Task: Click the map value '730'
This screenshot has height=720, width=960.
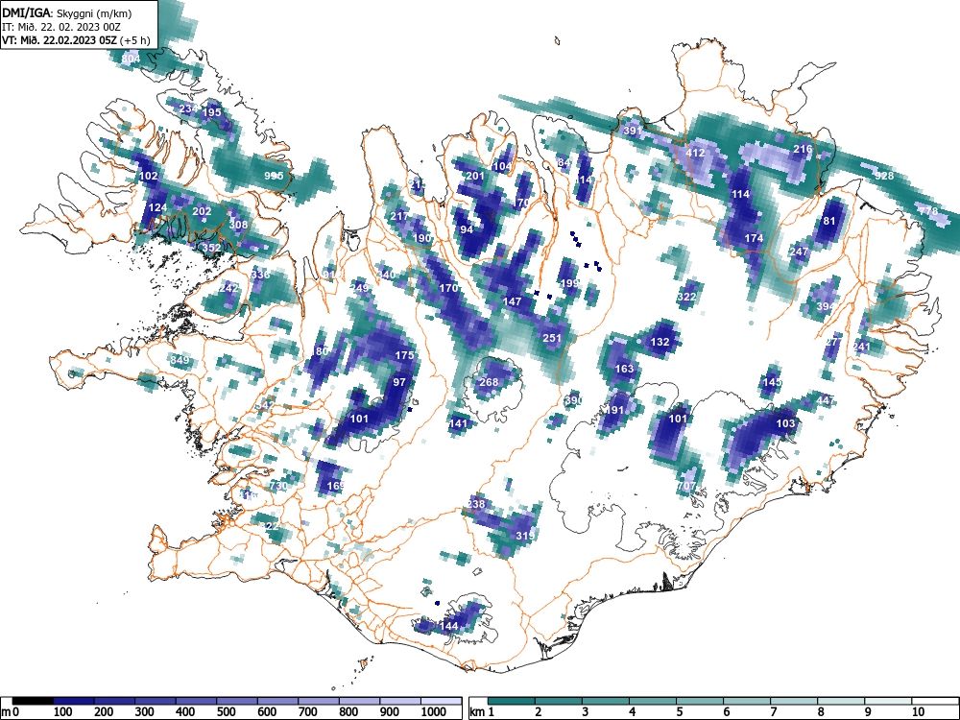Action: point(278,486)
